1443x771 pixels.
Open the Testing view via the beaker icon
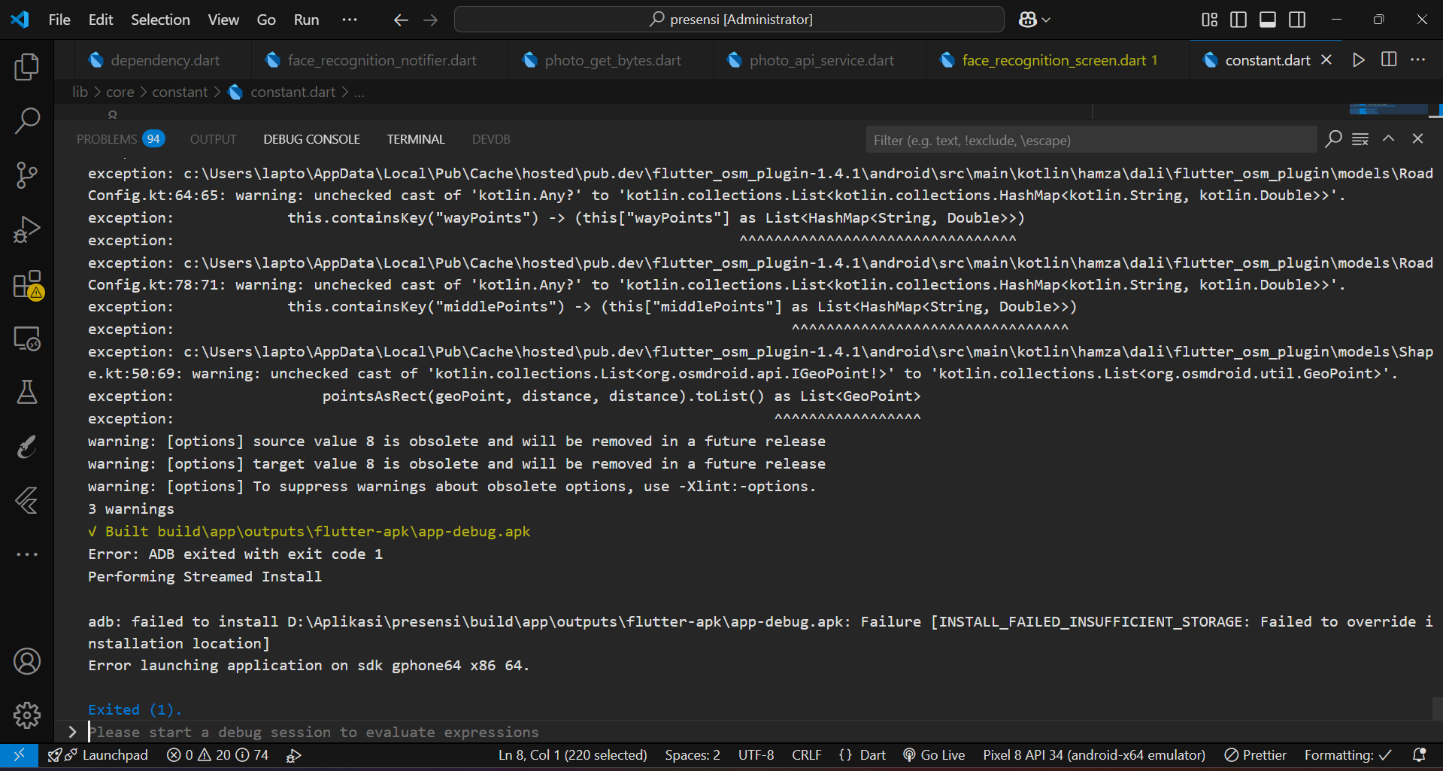click(x=27, y=392)
